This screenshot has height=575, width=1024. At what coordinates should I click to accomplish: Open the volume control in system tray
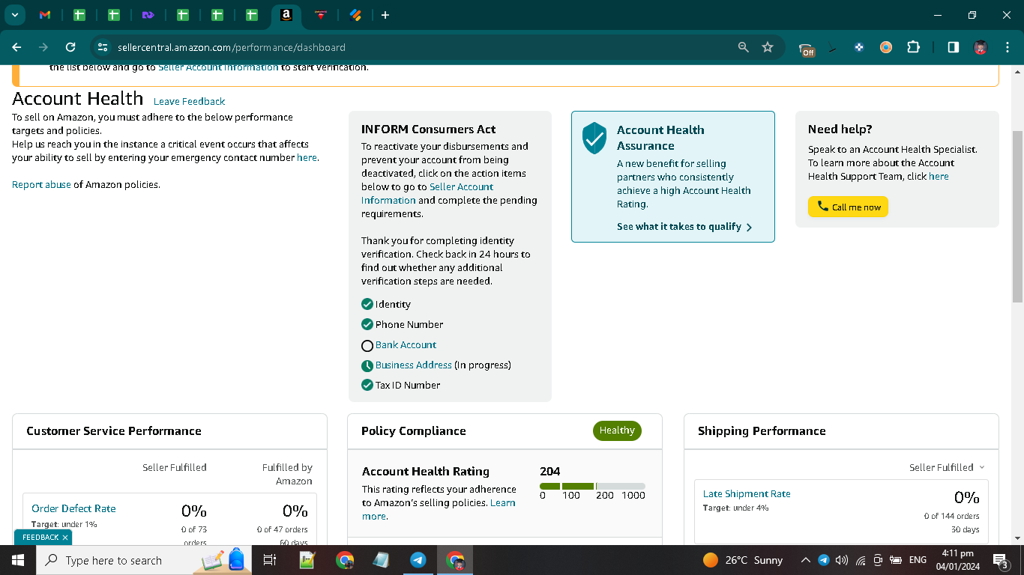tap(841, 560)
